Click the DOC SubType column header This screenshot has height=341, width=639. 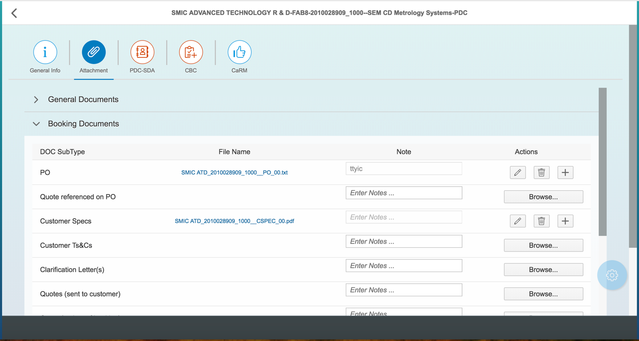(x=63, y=152)
